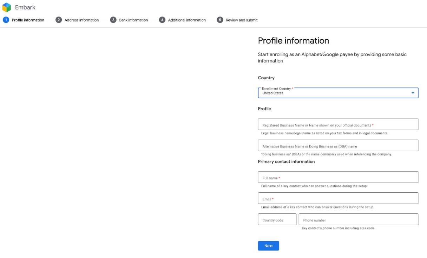Select the Full name input field
427x258 pixels.
[x=338, y=177]
